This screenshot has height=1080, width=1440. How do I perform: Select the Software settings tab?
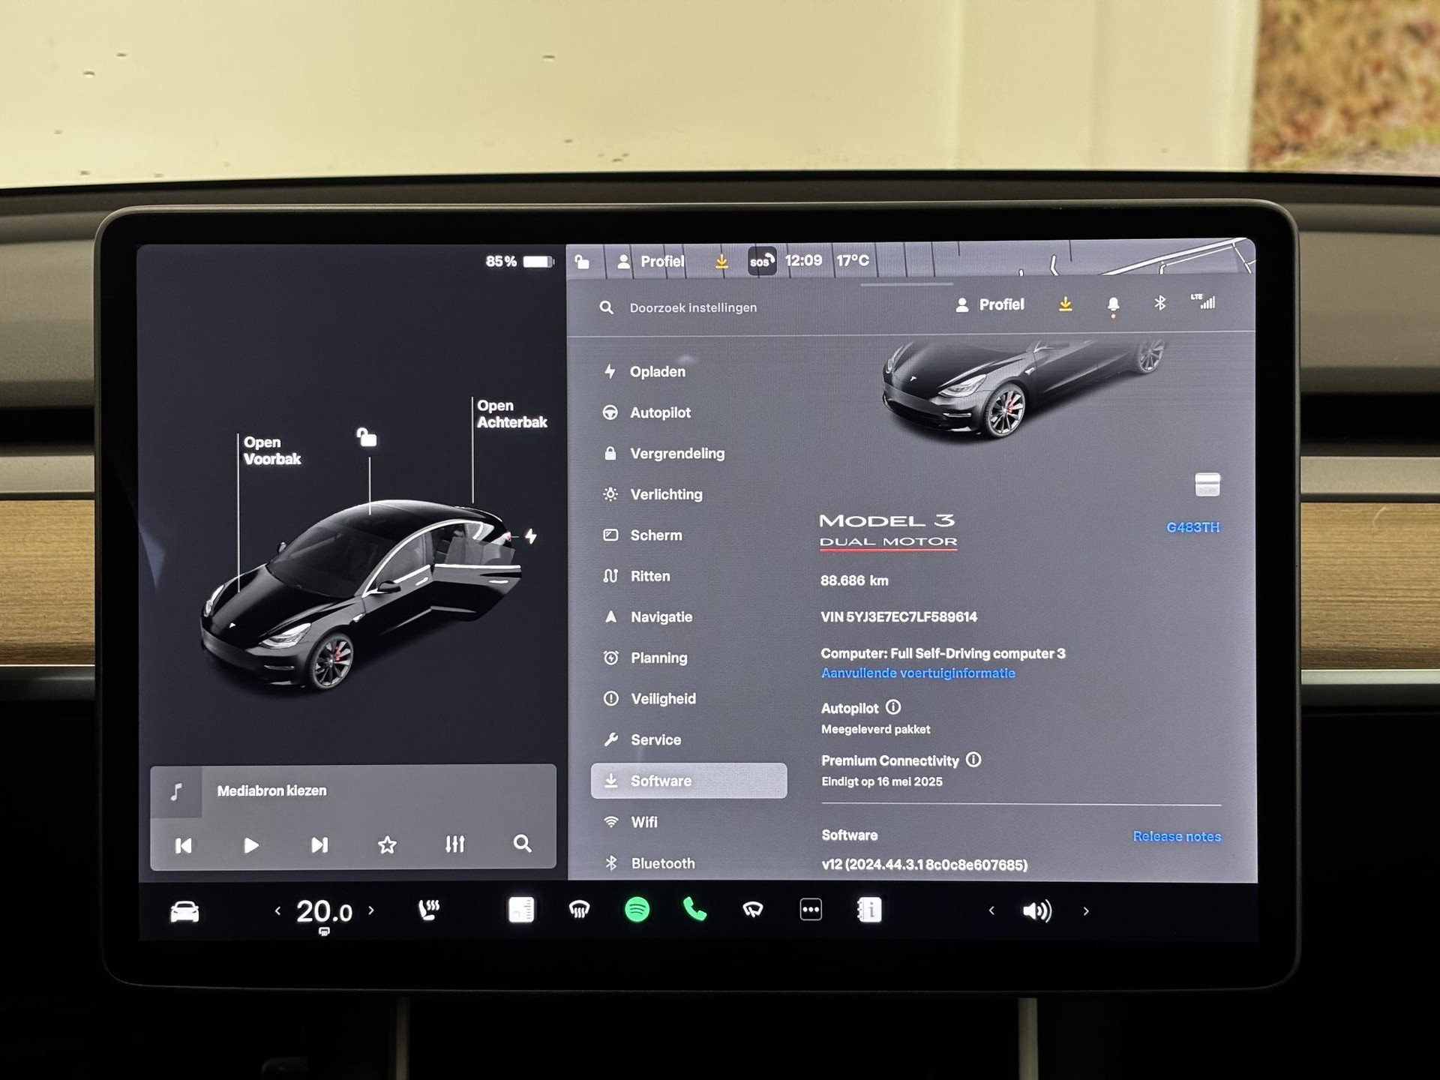pyautogui.click(x=688, y=781)
